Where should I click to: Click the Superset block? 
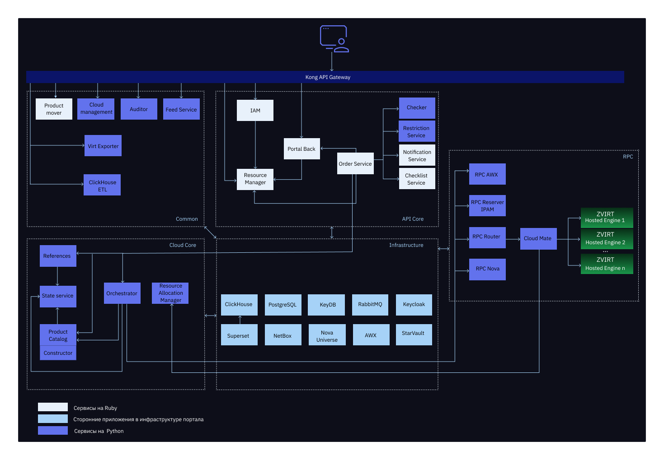(239, 335)
